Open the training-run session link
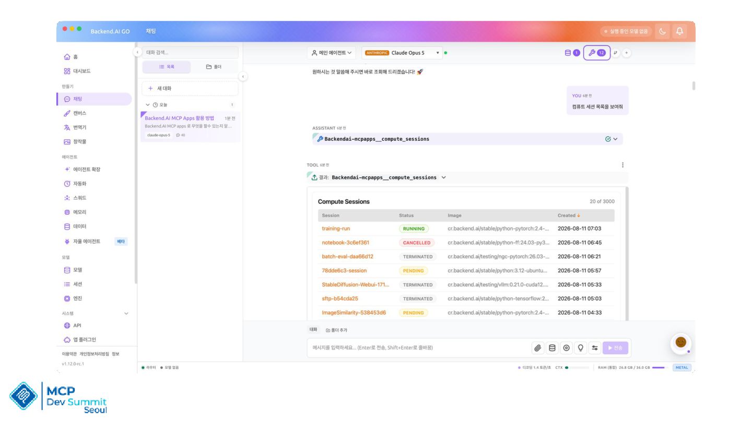The height and width of the screenshot is (423, 752). tap(336, 228)
